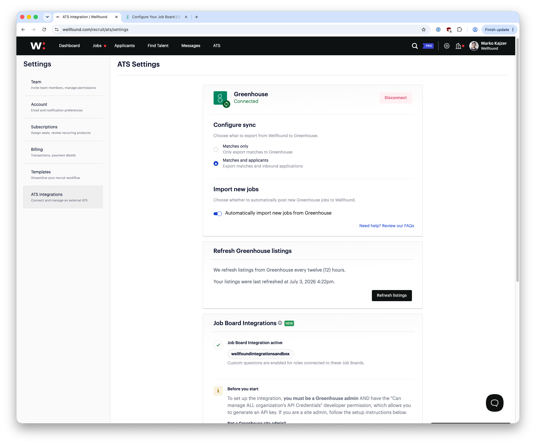Select ATS Integrations in settings sidebar
This screenshot has height=445, width=536.
63,197
